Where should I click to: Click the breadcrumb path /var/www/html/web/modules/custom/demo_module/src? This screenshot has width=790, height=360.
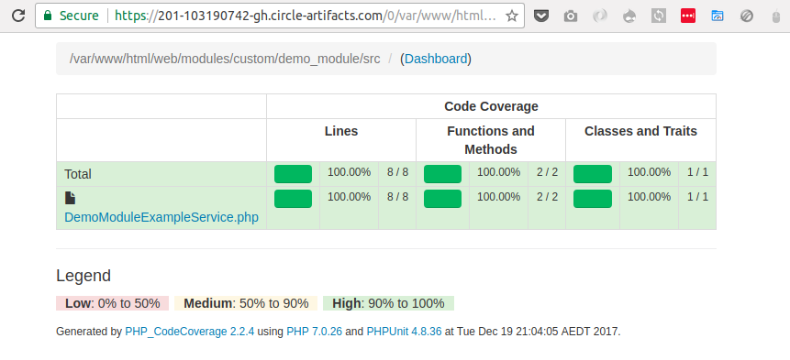tap(225, 59)
